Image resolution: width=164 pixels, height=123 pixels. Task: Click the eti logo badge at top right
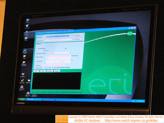point(130,34)
